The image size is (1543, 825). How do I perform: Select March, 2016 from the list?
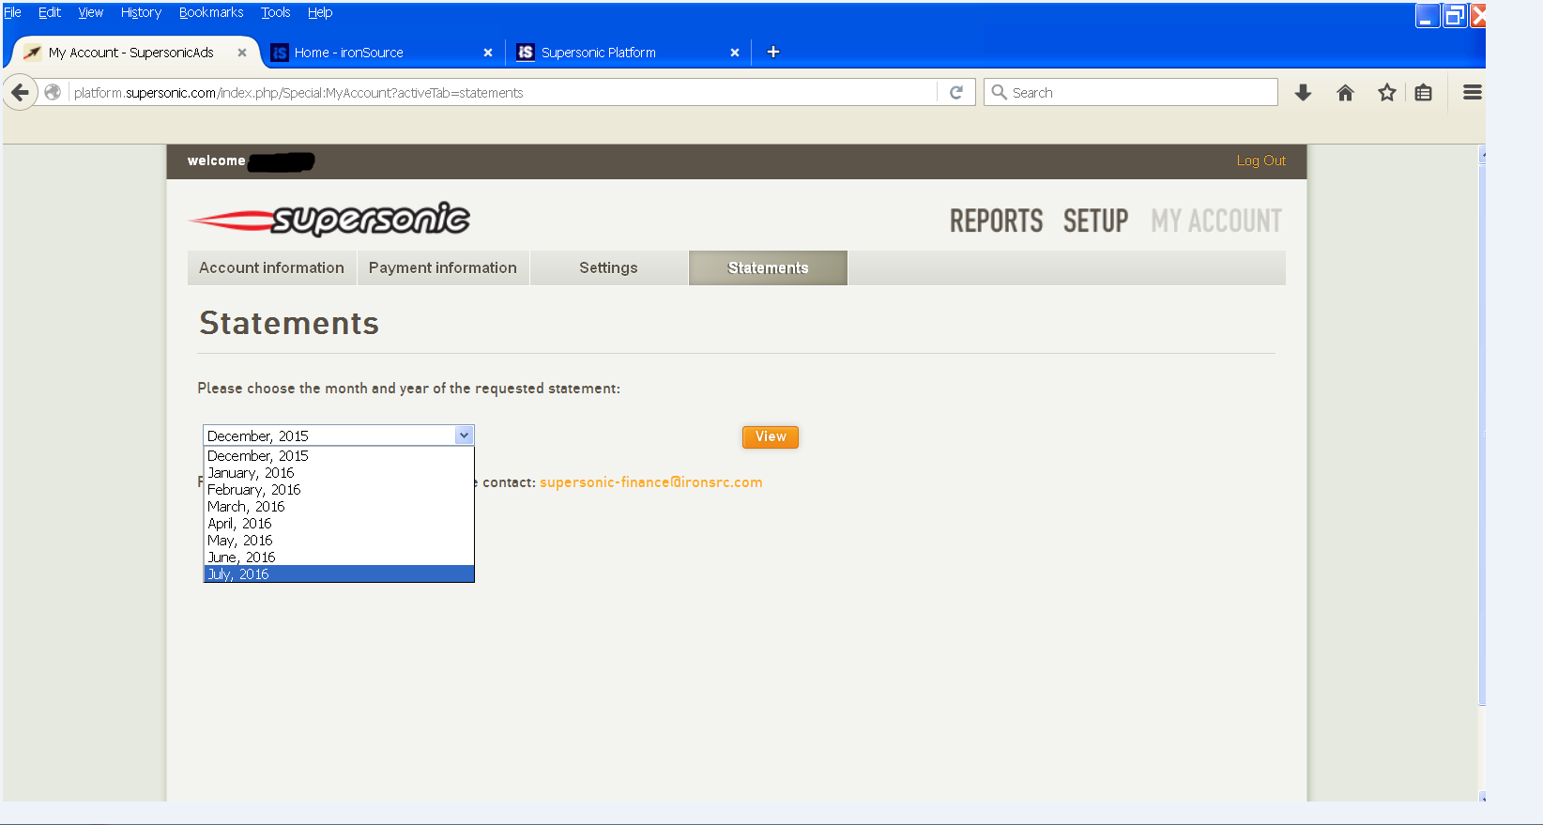pyautogui.click(x=339, y=507)
